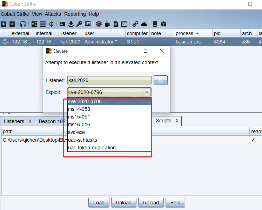This screenshot has height=210, width=262.
Task: Select ms15-051 from the exploit list
Action: click(x=109, y=117)
